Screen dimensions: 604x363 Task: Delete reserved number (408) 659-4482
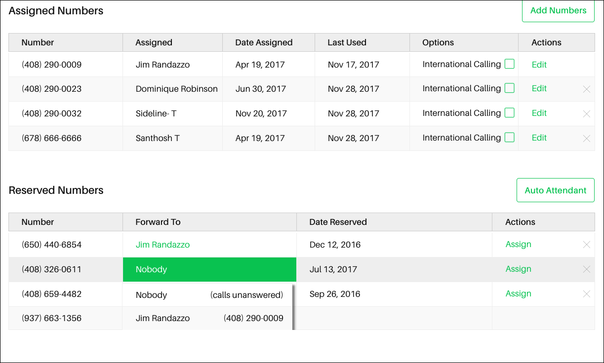pyautogui.click(x=586, y=294)
